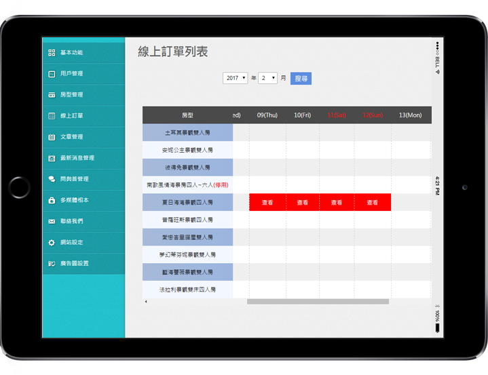
Task: Click the 網站設定 gear icon
Action: point(52,242)
